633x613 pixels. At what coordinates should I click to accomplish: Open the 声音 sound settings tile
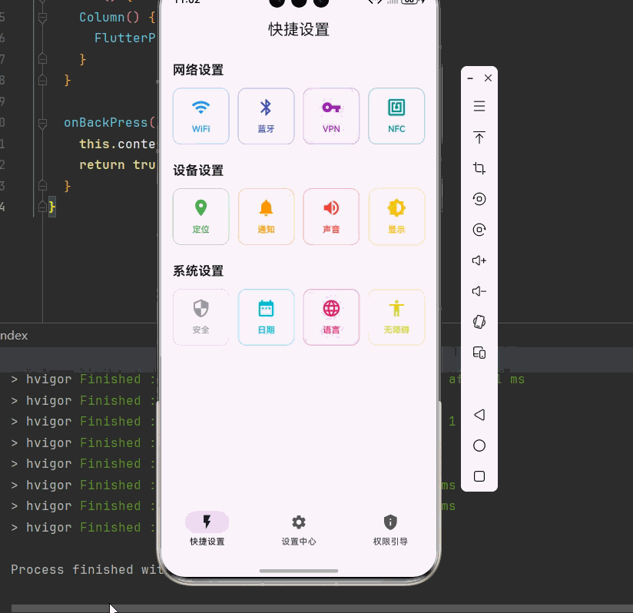pyautogui.click(x=331, y=216)
